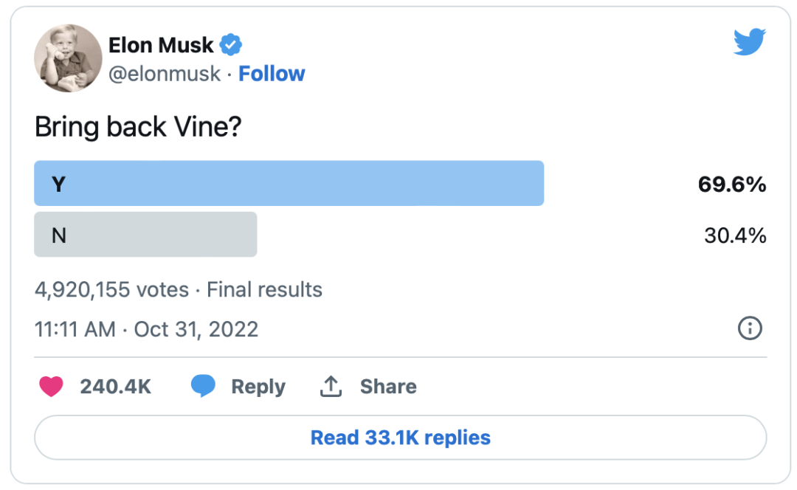Click the blue verified checkmark badge
This screenshot has height=490, width=797.
point(232,45)
